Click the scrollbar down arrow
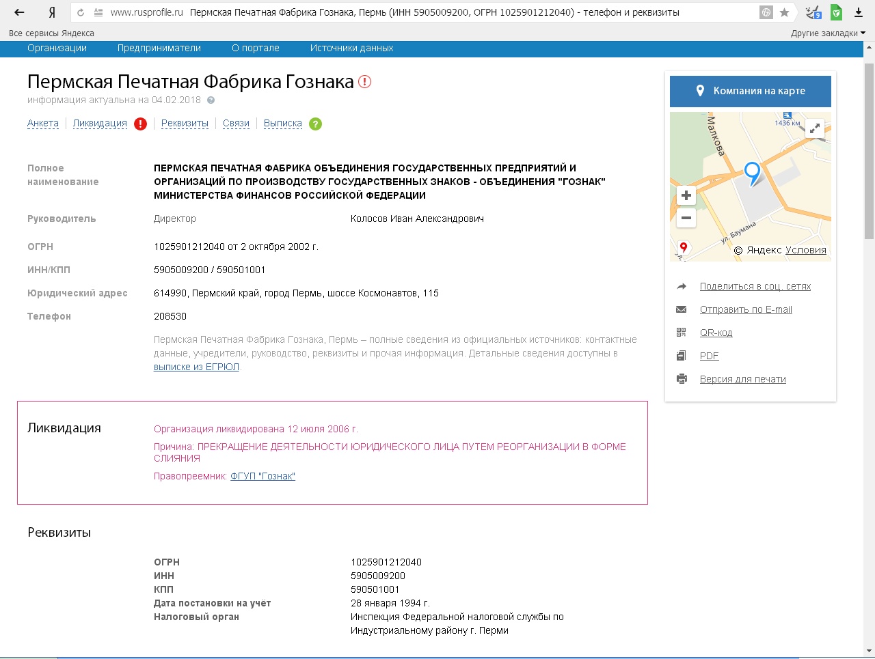The height and width of the screenshot is (659, 875). (869, 651)
